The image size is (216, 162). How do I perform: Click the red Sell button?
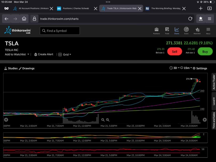(x=175, y=52)
